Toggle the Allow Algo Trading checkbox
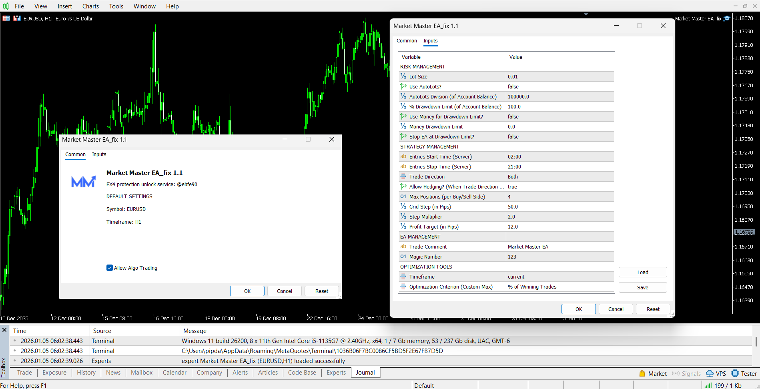760x389 pixels. point(110,268)
